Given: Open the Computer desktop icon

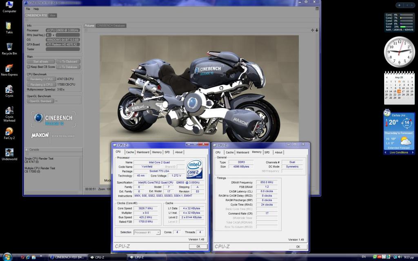Looking at the screenshot, I should click(x=9, y=7).
